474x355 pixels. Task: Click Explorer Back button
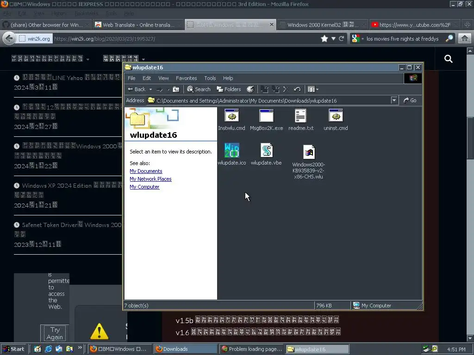[x=137, y=89]
